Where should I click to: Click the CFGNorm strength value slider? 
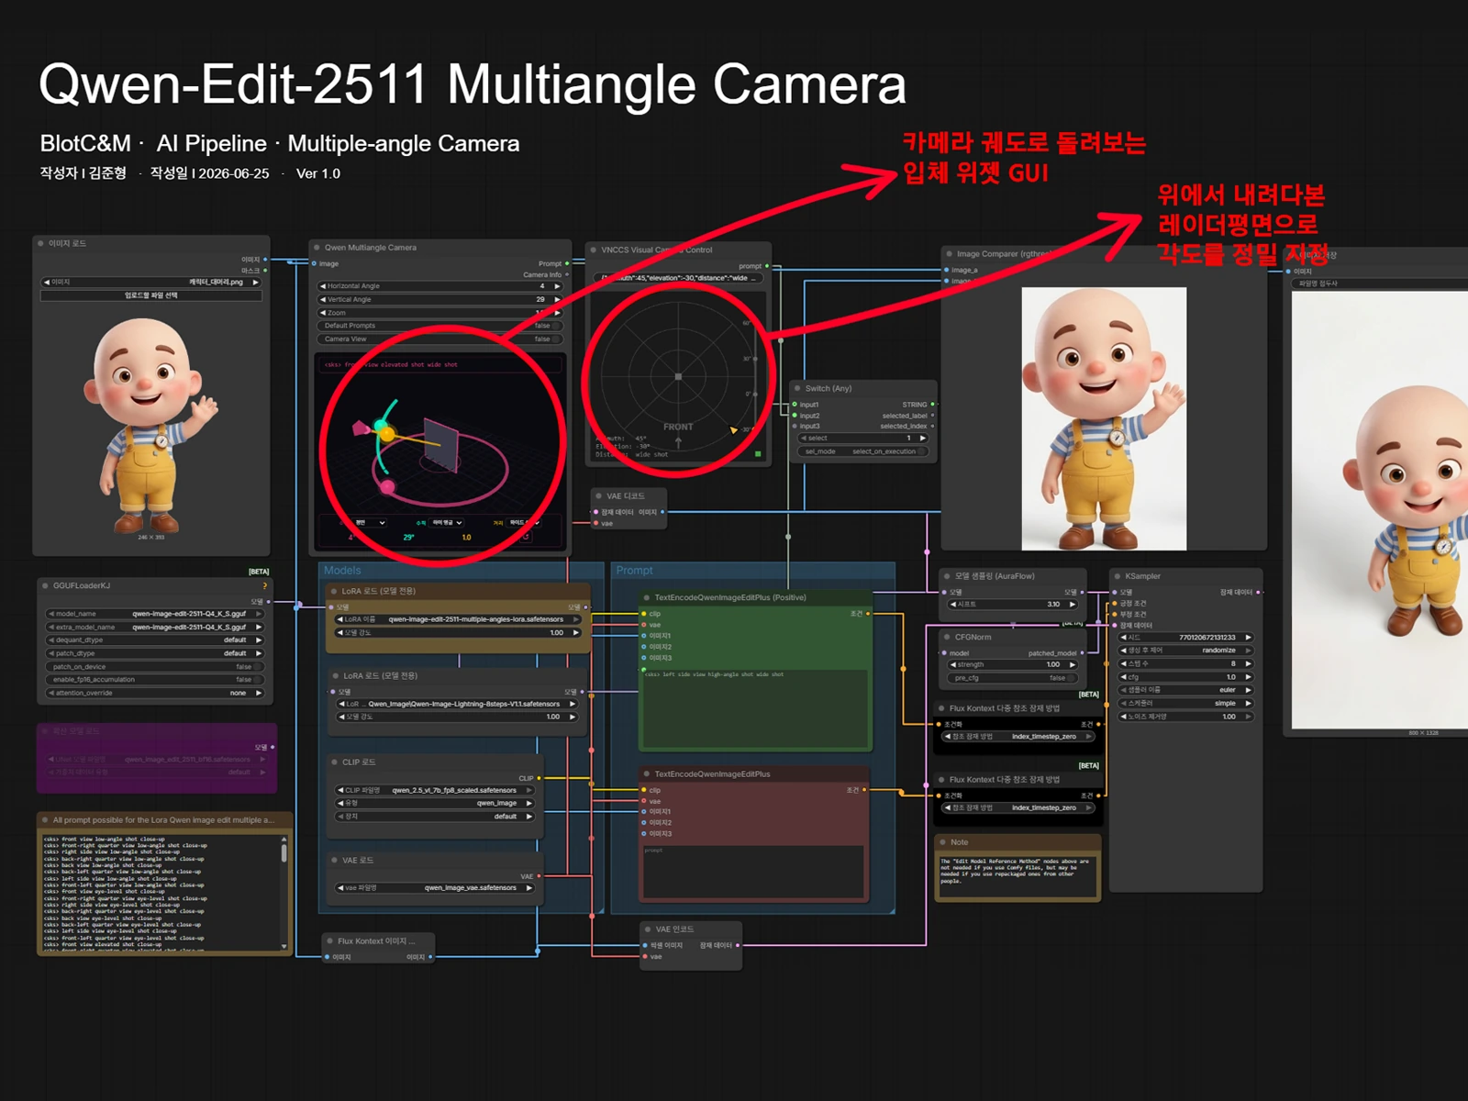click(1014, 664)
